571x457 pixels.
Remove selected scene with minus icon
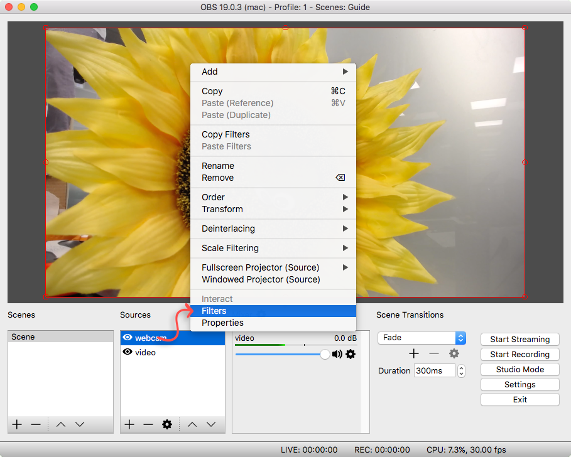[36, 424]
